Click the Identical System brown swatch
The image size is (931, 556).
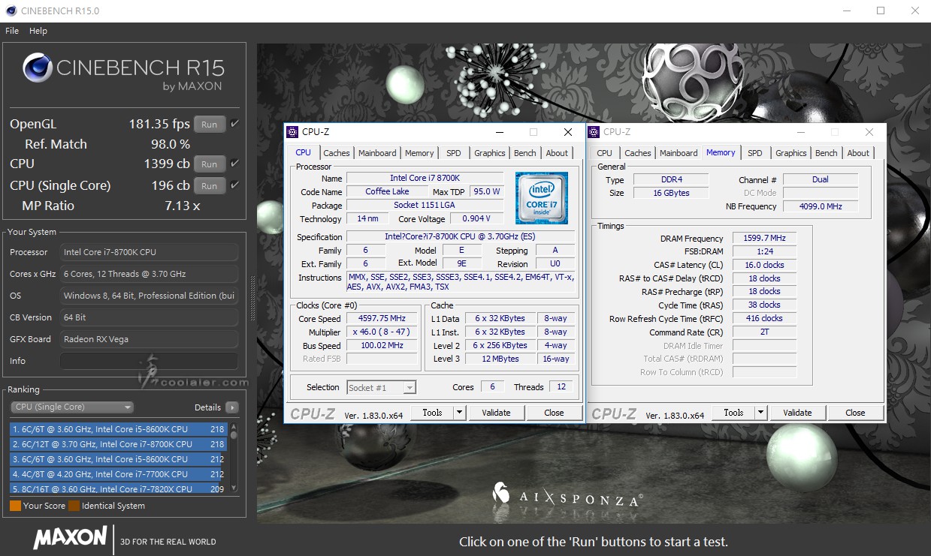[x=74, y=506]
